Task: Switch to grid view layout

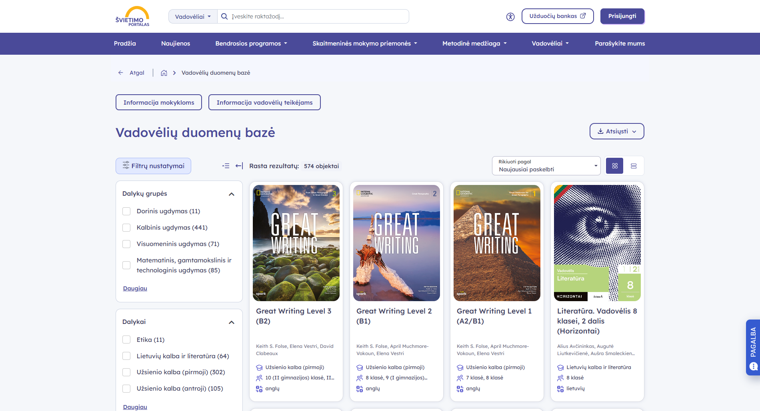Action: pos(615,166)
